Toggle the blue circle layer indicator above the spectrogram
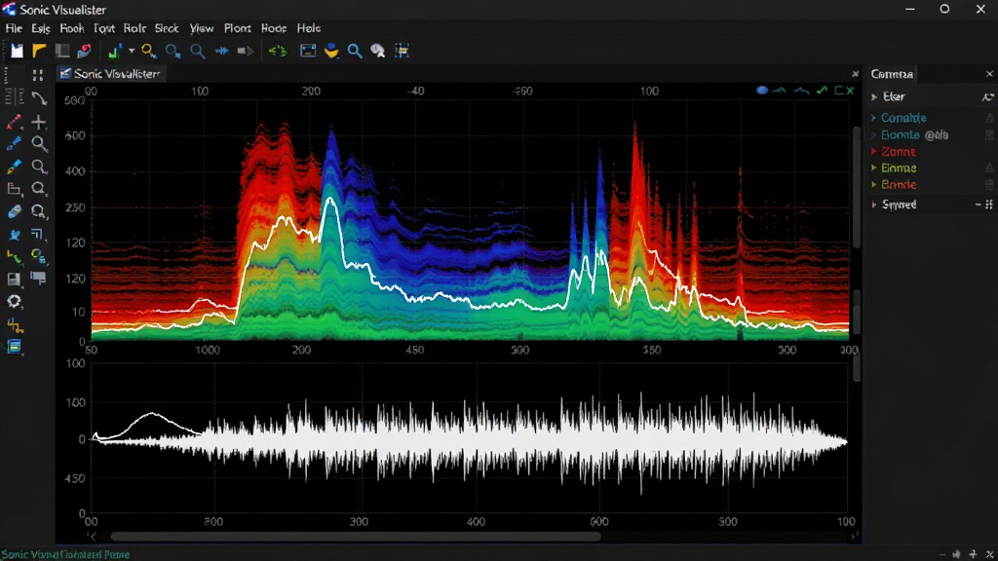998x561 pixels. [762, 91]
